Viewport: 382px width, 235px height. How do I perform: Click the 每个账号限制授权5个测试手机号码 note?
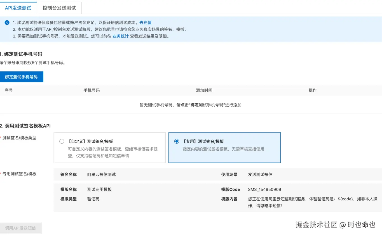32,63
